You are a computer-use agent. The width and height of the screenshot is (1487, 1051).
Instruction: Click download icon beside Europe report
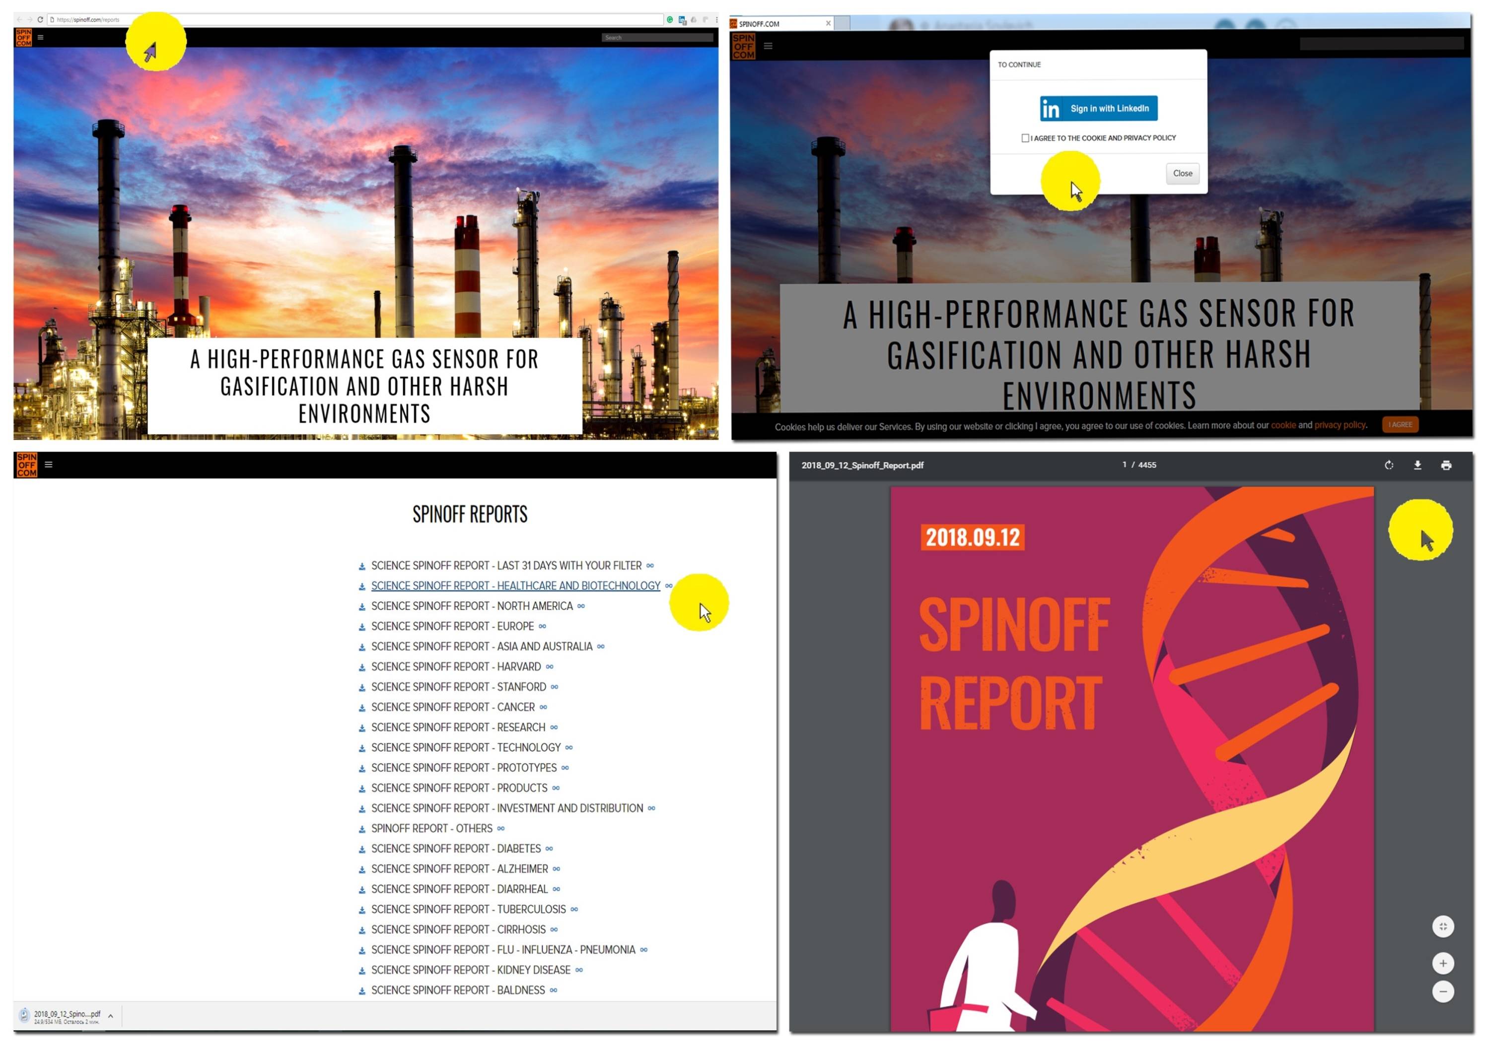click(362, 627)
